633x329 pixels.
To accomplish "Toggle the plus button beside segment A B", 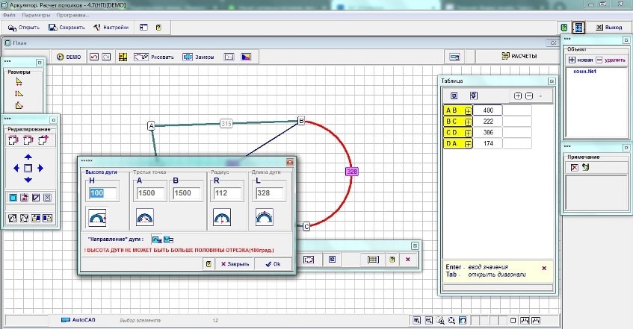I will 468,110.
